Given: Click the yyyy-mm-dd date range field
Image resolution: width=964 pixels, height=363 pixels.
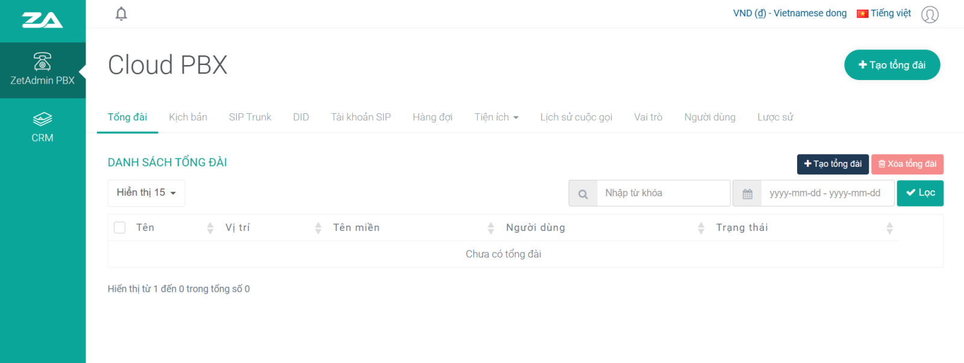Looking at the screenshot, I should pos(827,193).
